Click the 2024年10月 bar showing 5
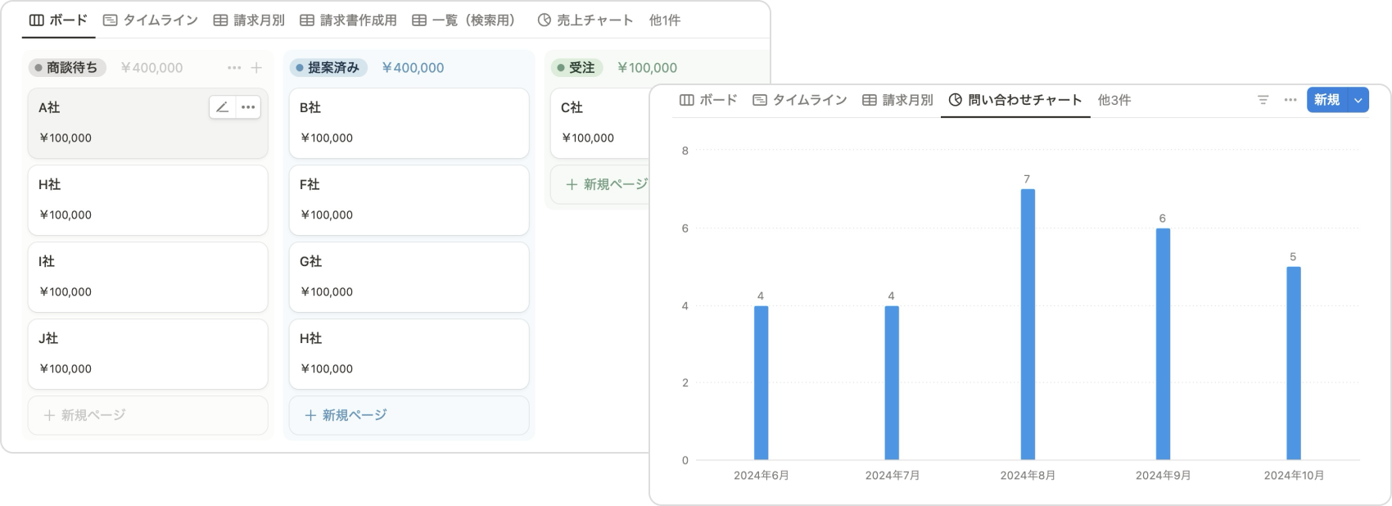 [x=1294, y=364]
